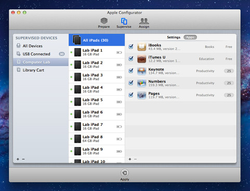Select Lab iPad 8 in the list
The image size is (250, 191).
(97, 139)
